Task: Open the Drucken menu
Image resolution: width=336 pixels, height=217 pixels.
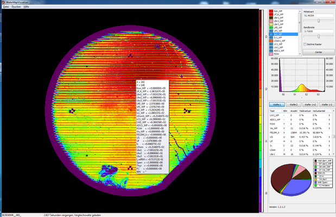Action: pyautogui.click(x=15, y=8)
